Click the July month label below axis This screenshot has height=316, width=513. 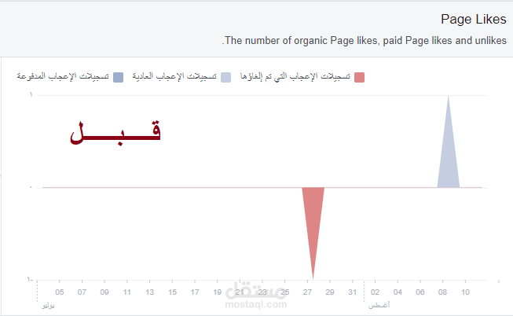(48, 306)
